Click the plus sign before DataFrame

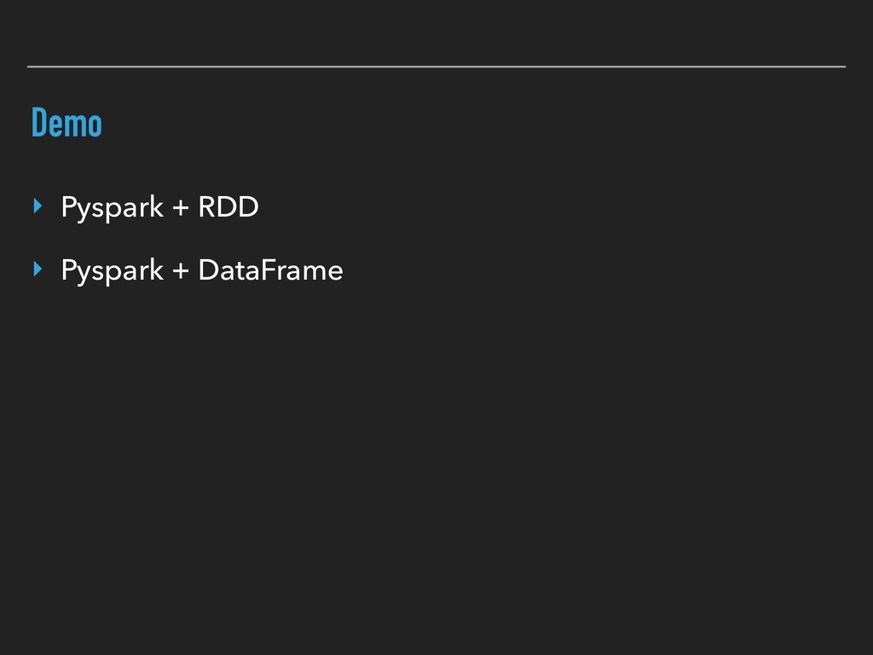180,272
